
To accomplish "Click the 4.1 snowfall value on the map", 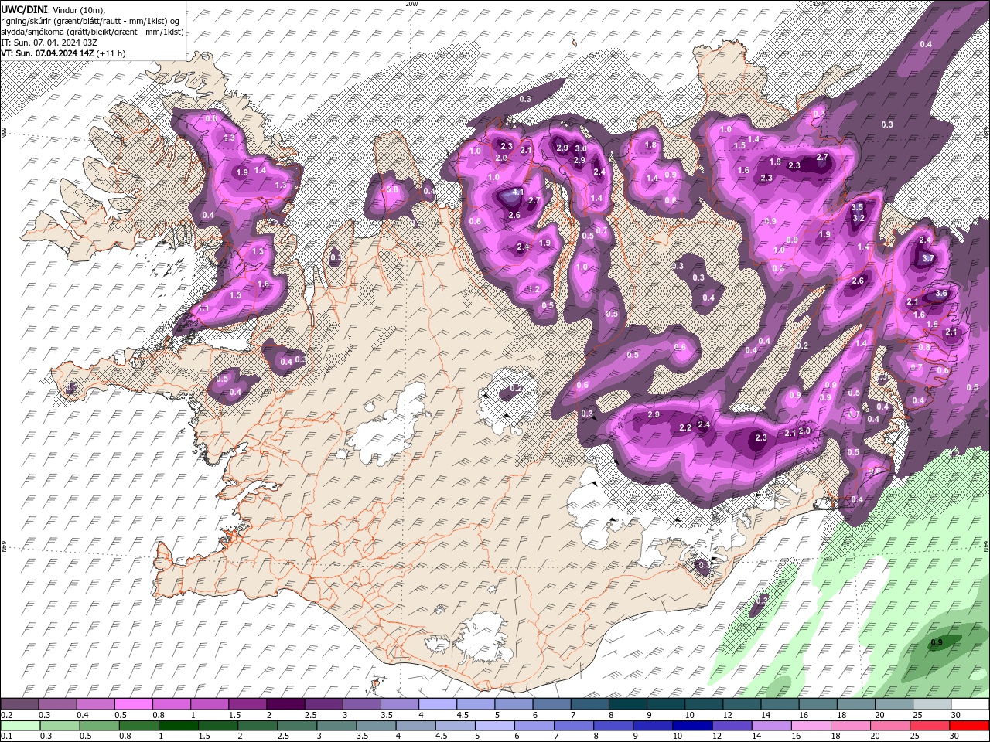I will pos(519,192).
